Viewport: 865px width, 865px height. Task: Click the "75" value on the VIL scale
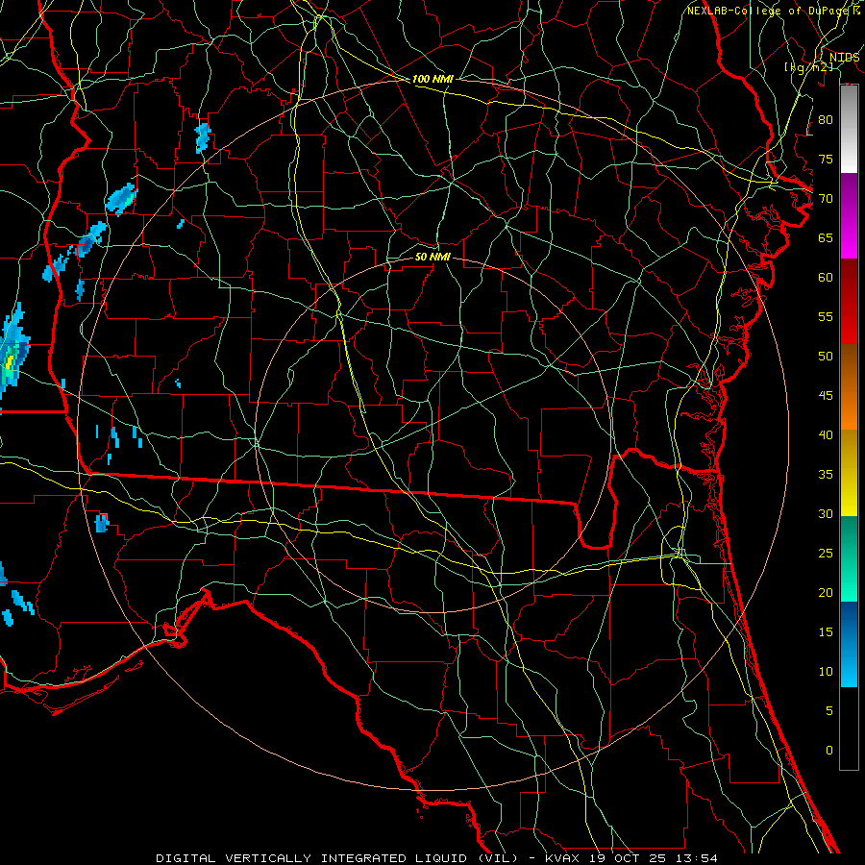coord(826,159)
